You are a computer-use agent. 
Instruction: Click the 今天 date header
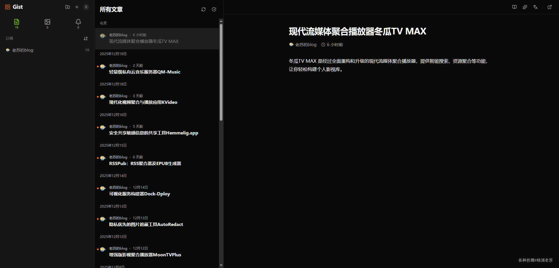coord(103,23)
